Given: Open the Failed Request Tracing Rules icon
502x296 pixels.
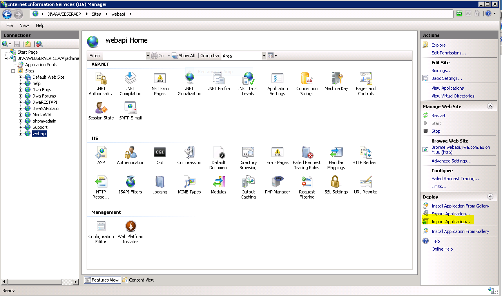Looking at the screenshot, I should [306, 154].
